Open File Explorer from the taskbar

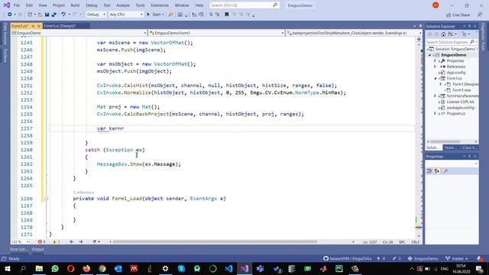tap(39, 268)
